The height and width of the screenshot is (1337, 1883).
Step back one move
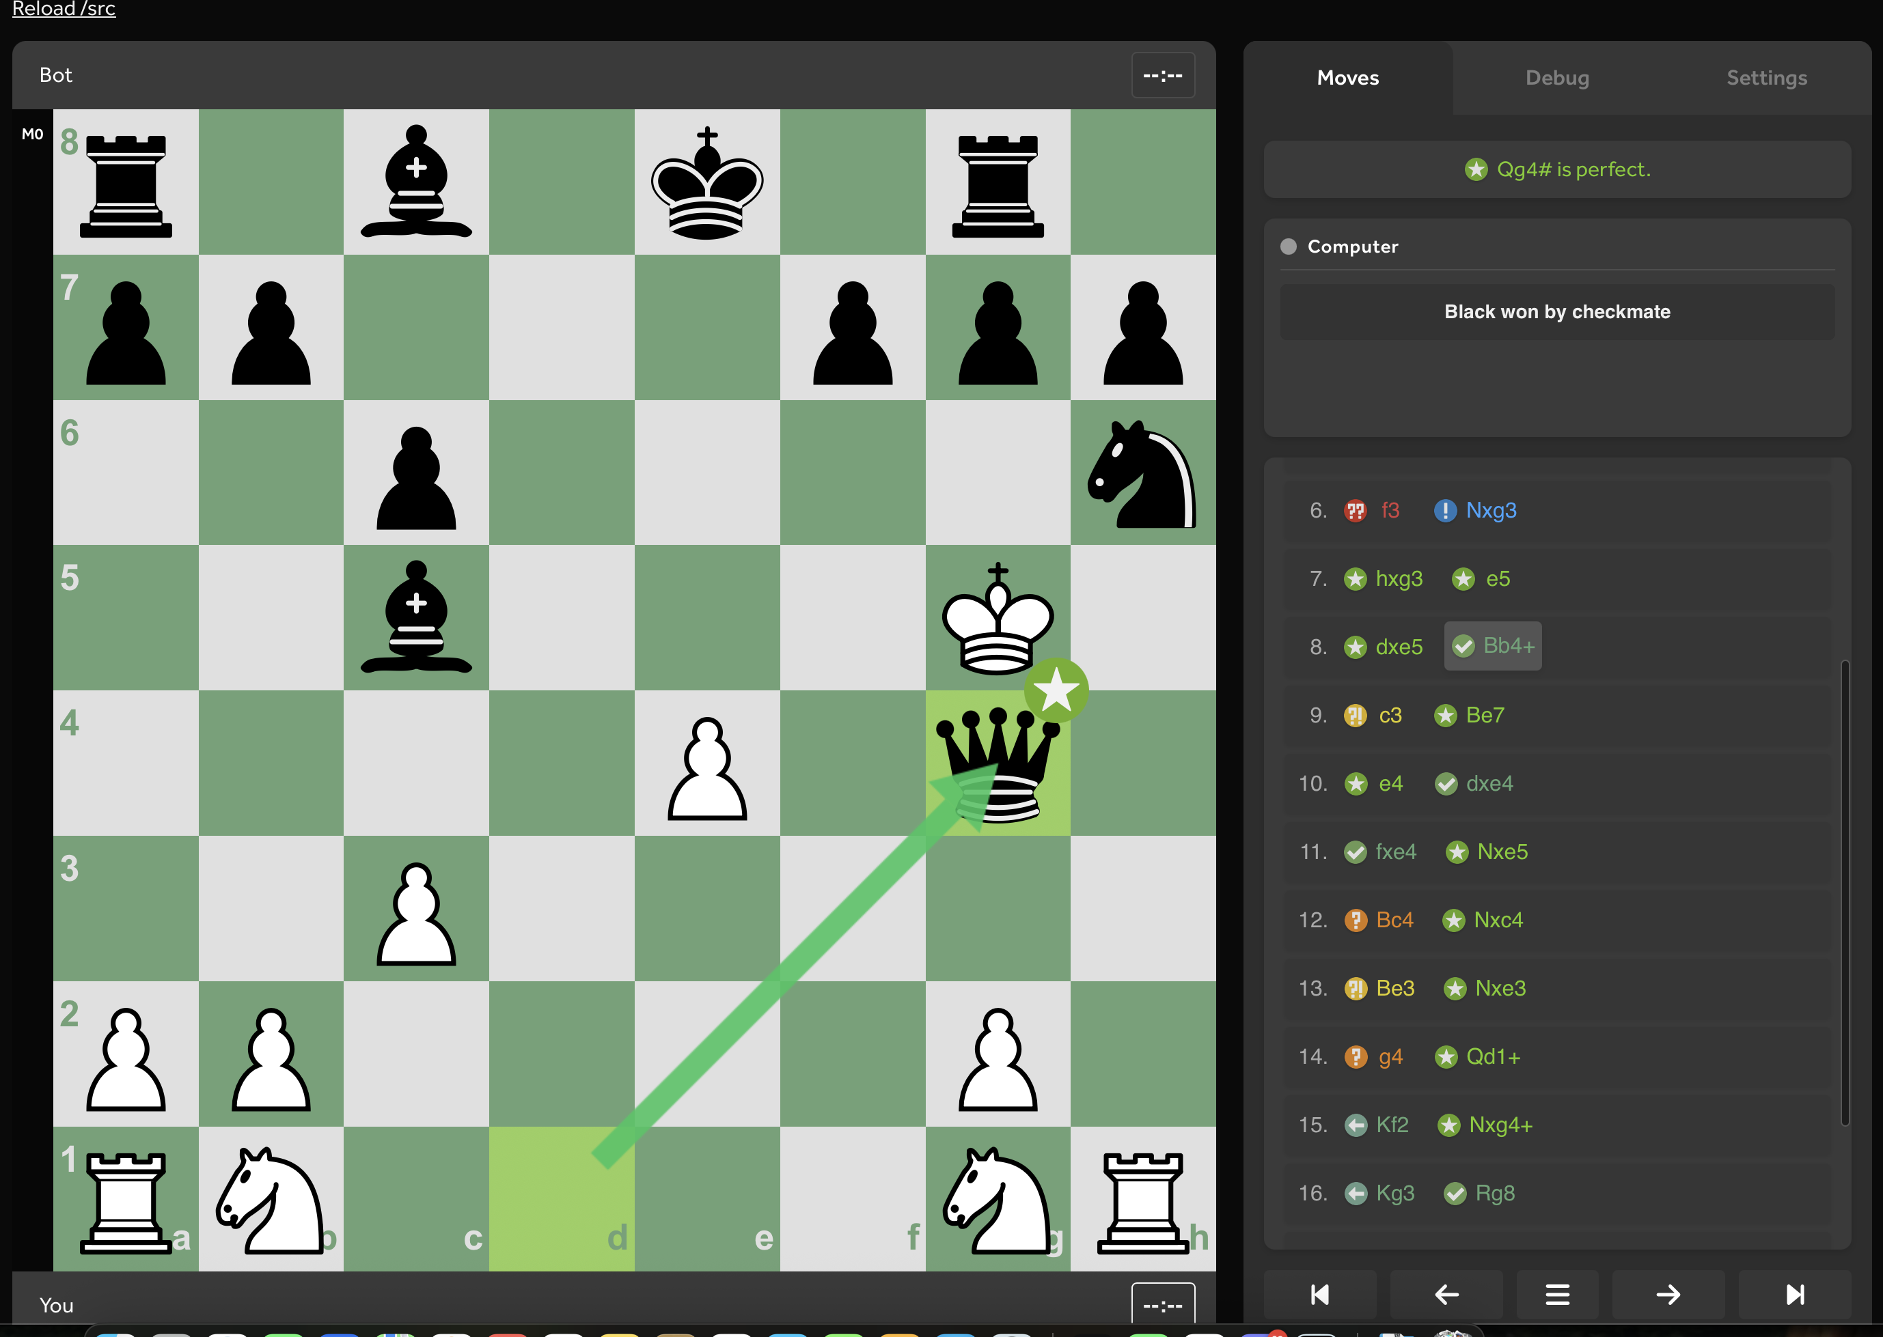point(1446,1294)
